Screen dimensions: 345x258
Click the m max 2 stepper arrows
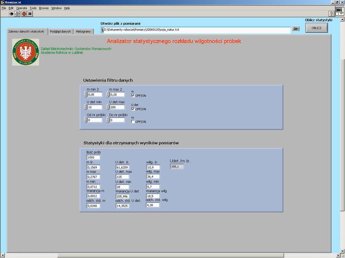tap(108, 94)
